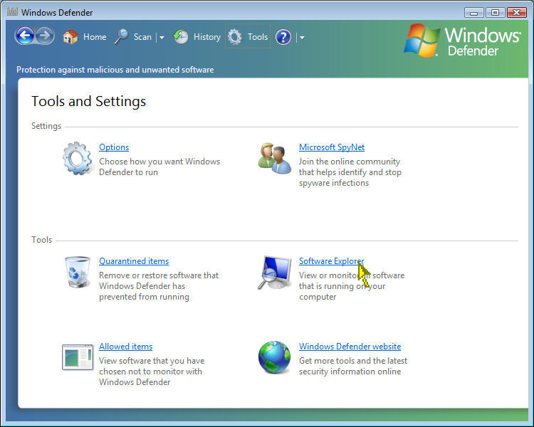This screenshot has width=534, height=427.
Task: Click the Windows Defender website globe icon
Action: point(275,357)
